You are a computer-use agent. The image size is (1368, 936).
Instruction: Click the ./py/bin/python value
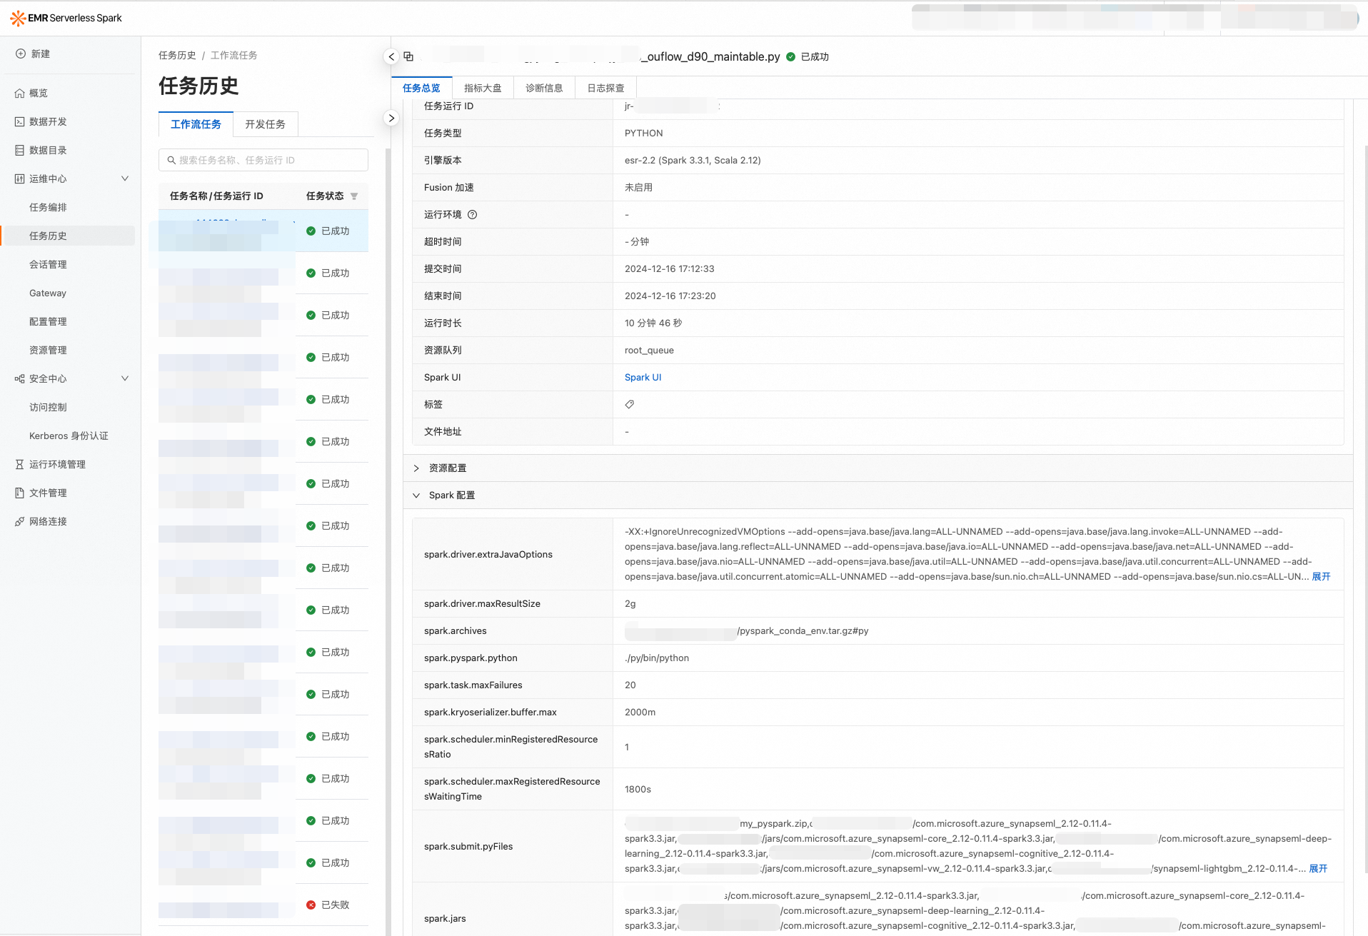point(657,658)
